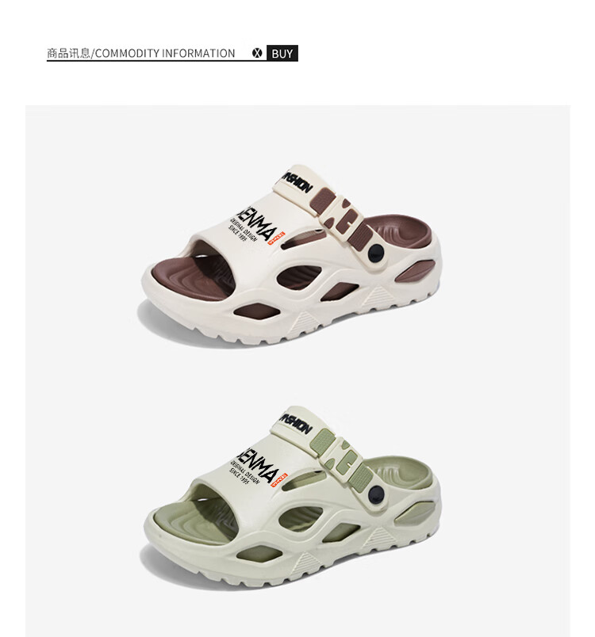Screen dimensions: 595x637
Task: Click the orange tag on green sandal upper
Action: 279,479
